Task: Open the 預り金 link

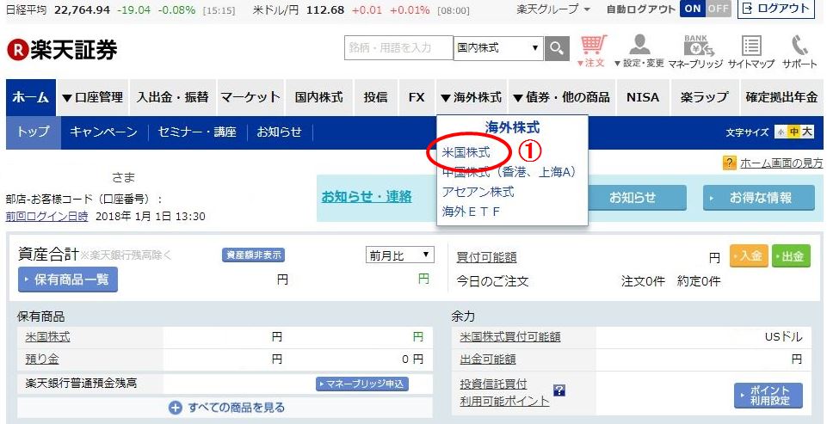Action: coord(41,359)
